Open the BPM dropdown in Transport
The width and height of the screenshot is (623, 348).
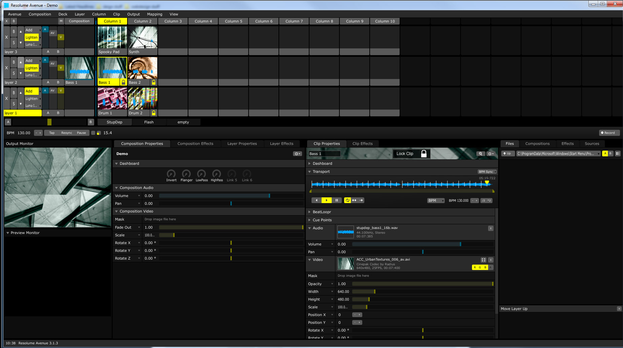[435, 200]
